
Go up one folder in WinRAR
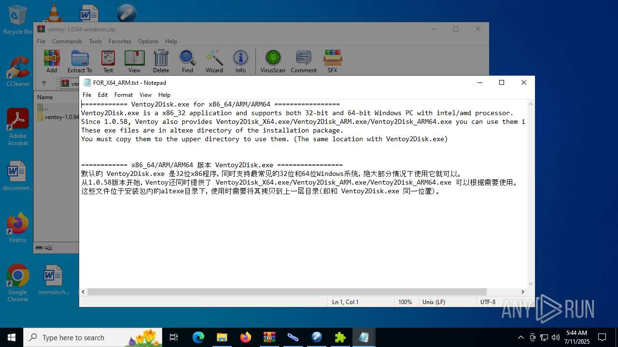43,83
